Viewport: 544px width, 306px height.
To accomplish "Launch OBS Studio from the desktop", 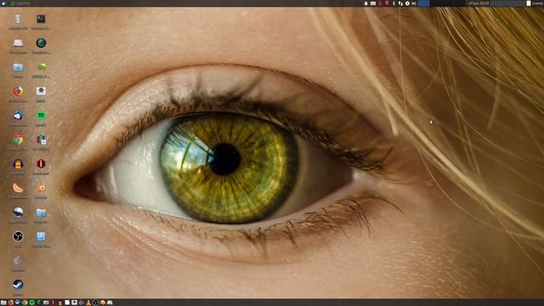I will point(18,236).
